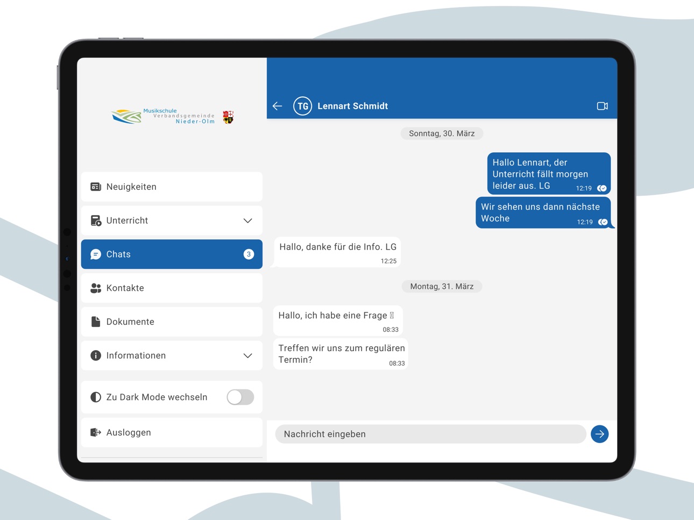Image resolution: width=694 pixels, height=520 pixels.
Task: Click the Informationen info icon
Action: (x=96, y=355)
